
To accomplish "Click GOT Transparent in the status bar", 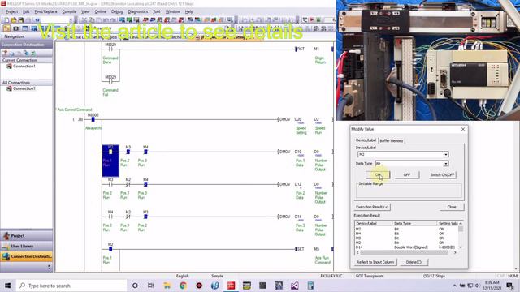I will click(x=370, y=276).
